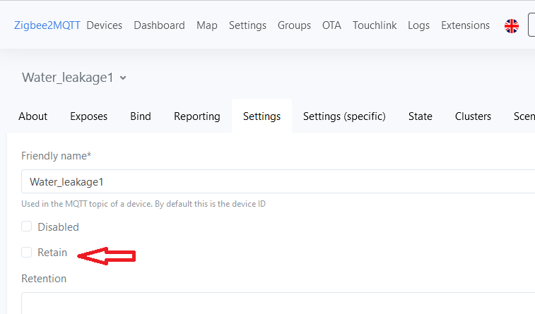Open the Extensions page
Image resolution: width=535 pixels, height=314 pixels.
pos(466,25)
